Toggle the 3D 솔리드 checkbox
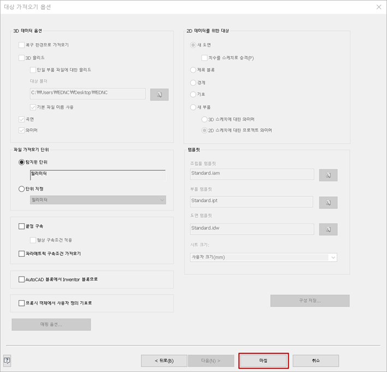This screenshot has width=387, height=372. [21, 58]
